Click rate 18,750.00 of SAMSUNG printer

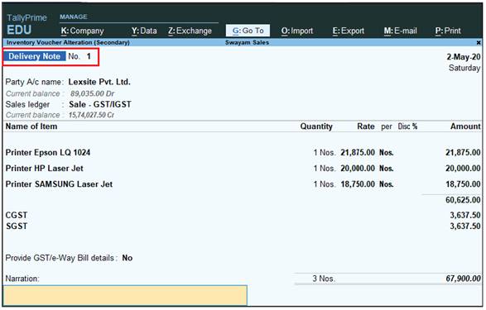pos(358,184)
